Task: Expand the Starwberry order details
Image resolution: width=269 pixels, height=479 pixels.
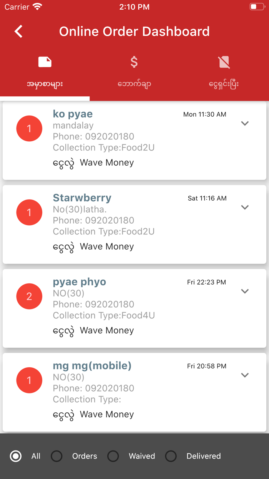Action: [x=245, y=207]
